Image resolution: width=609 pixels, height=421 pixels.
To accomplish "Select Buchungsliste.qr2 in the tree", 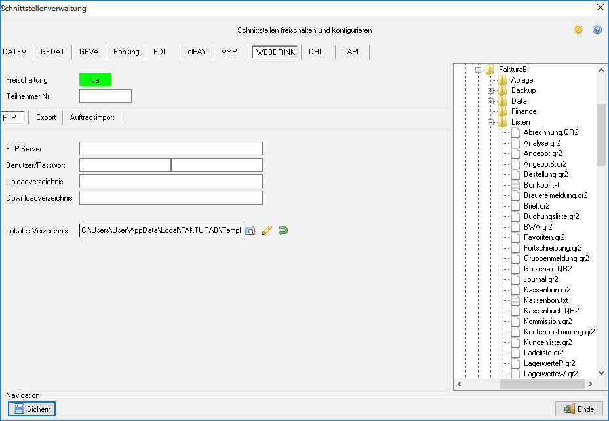I will (x=551, y=216).
